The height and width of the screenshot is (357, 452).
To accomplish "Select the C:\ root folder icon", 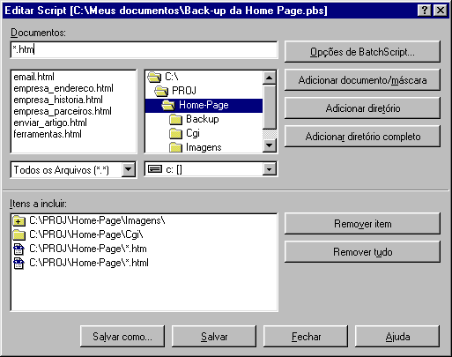I will [154, 78].
